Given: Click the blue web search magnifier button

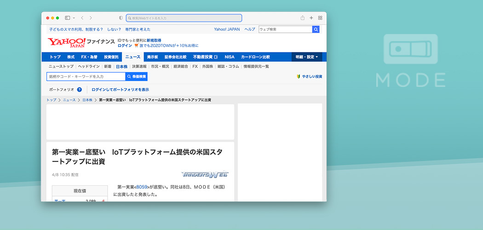Looking at the screenshot, I should pyautogui.click(x=316, y=29).
